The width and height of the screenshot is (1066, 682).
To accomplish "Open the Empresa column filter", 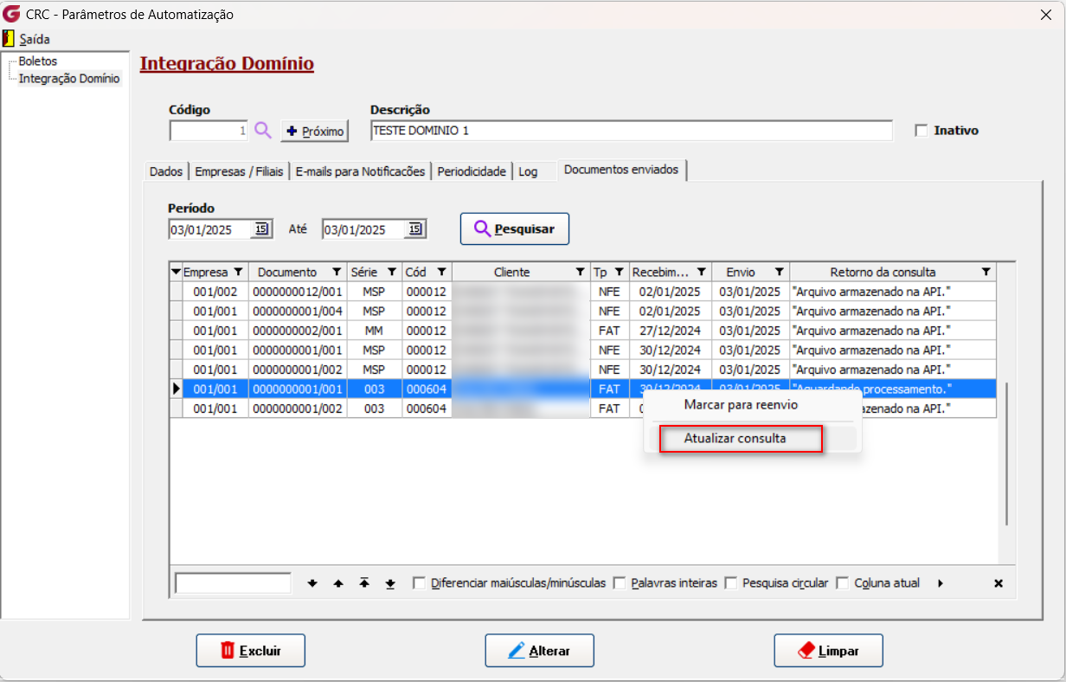I will (239, 272).
